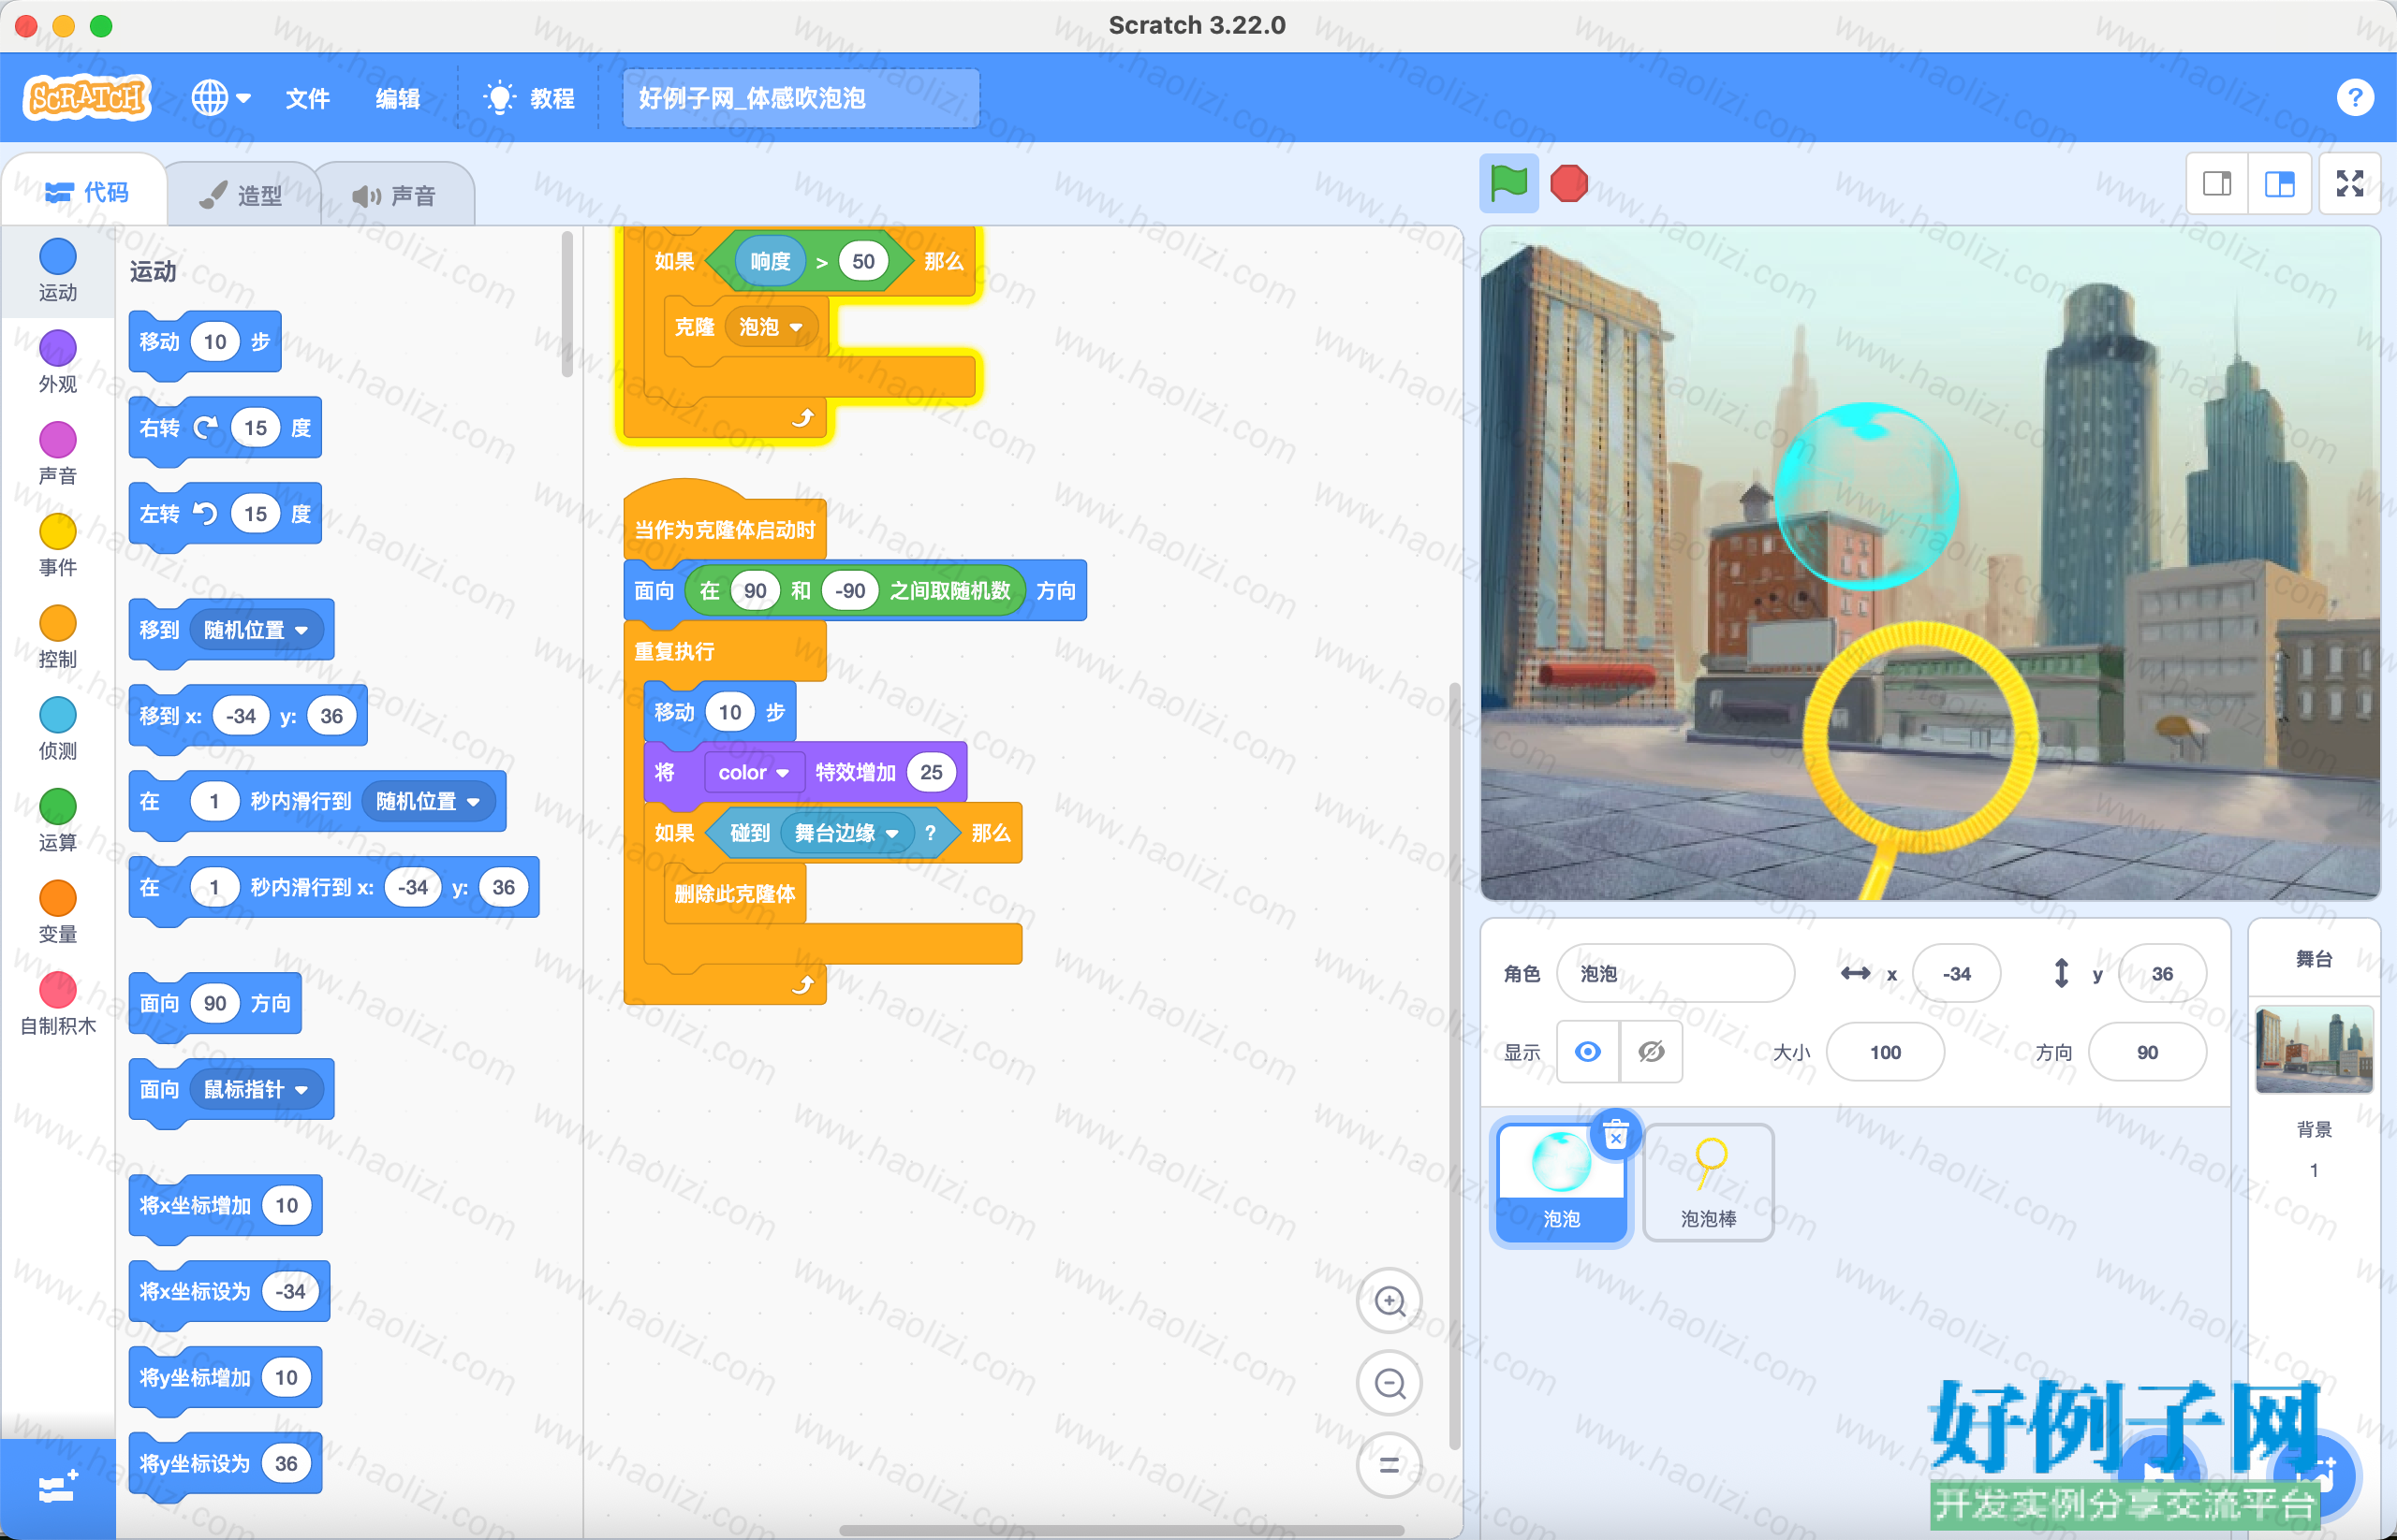Open the color effect dropdown
2397x1540 pixels.
(754, 772)
